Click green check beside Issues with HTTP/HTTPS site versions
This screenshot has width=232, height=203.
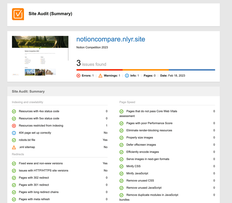pyautogui.click(x=14, y=170)
